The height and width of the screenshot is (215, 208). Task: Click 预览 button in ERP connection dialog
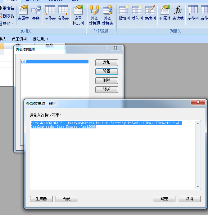coord(67,199)
